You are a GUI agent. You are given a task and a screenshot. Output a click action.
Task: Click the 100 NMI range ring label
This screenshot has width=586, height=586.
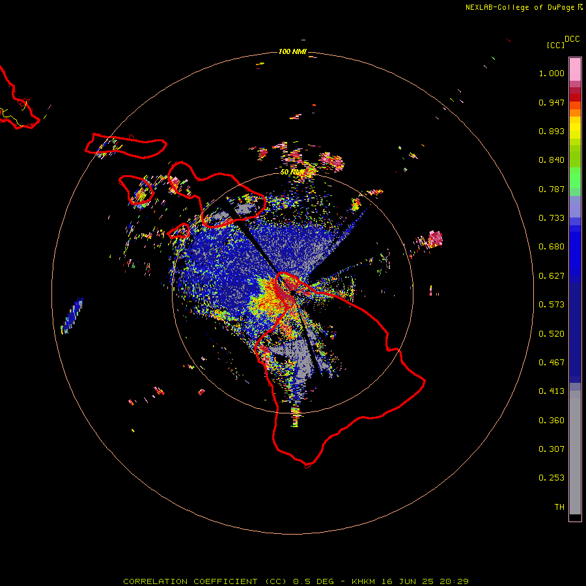pos(292,51)
